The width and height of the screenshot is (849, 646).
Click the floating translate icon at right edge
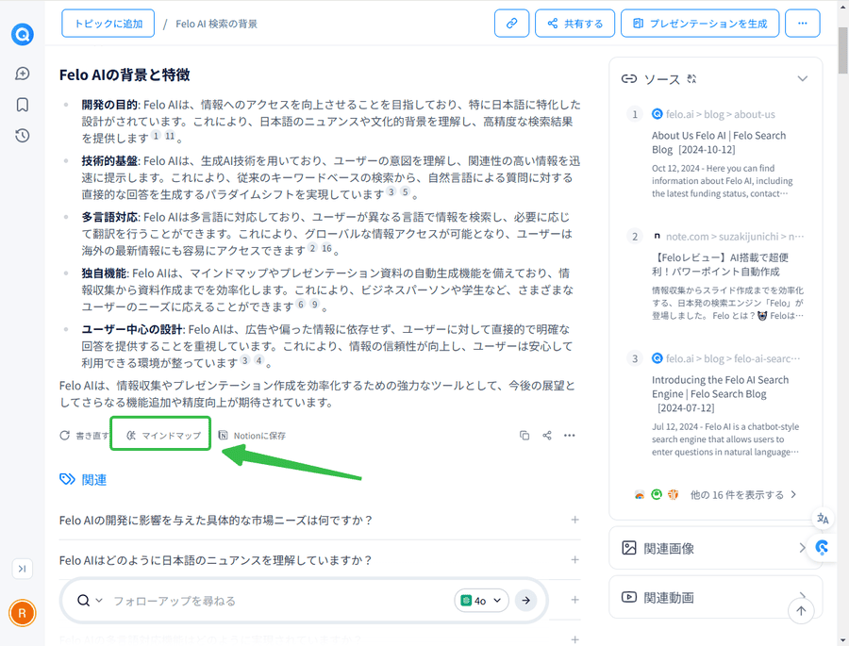tap(823, 519)
